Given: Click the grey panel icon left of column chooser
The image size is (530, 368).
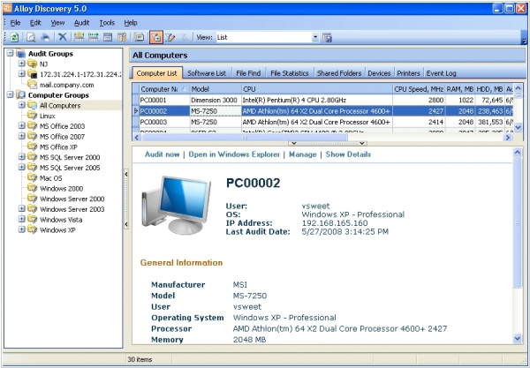Looking at the screenshot, I should point(108,37).
